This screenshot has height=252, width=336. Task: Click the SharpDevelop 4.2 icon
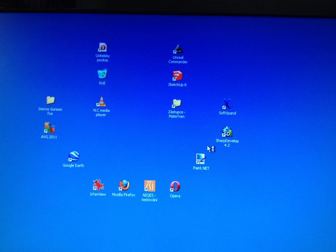[x=227, y=132]
